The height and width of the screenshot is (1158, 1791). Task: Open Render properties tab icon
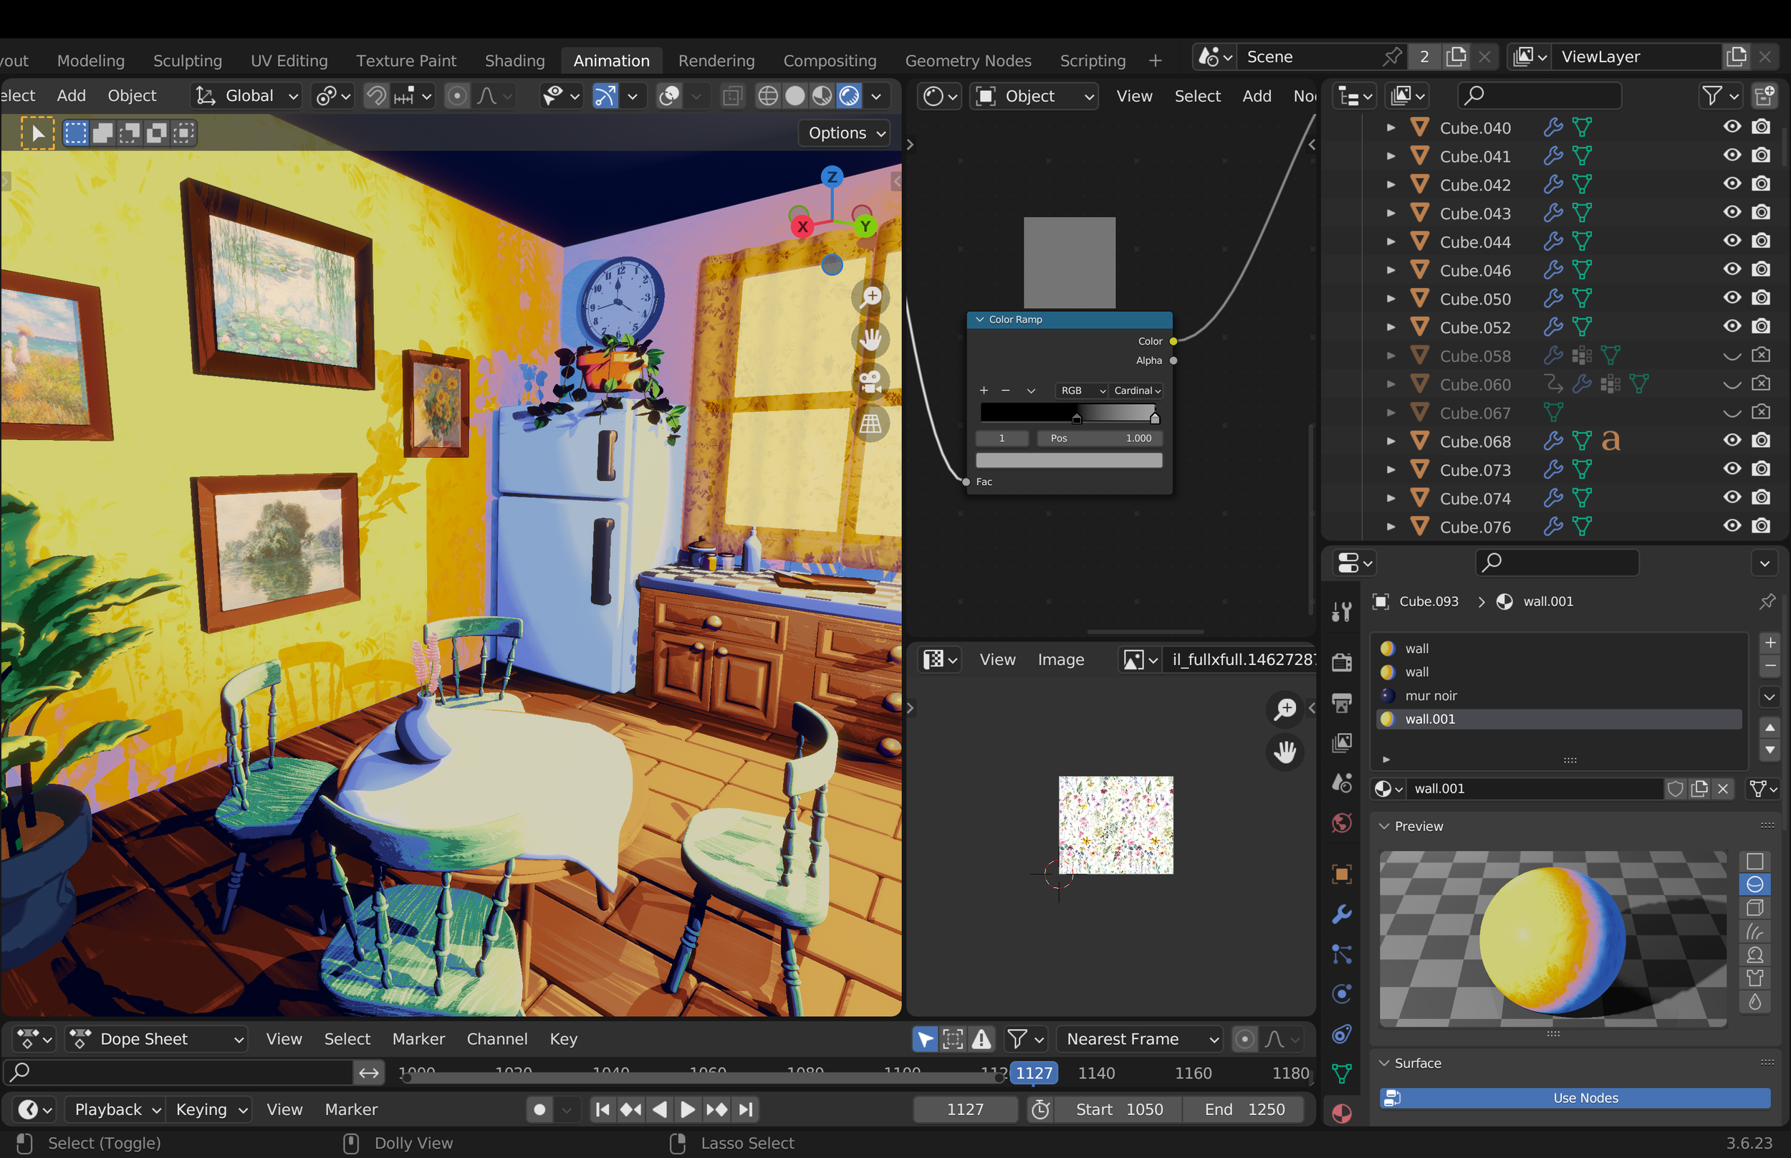[1342, 661]
